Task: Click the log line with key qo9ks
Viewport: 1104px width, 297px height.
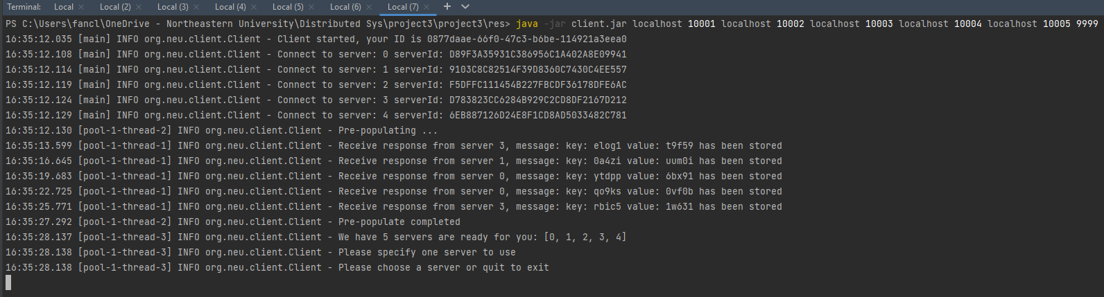Action: tap(394, 191)
